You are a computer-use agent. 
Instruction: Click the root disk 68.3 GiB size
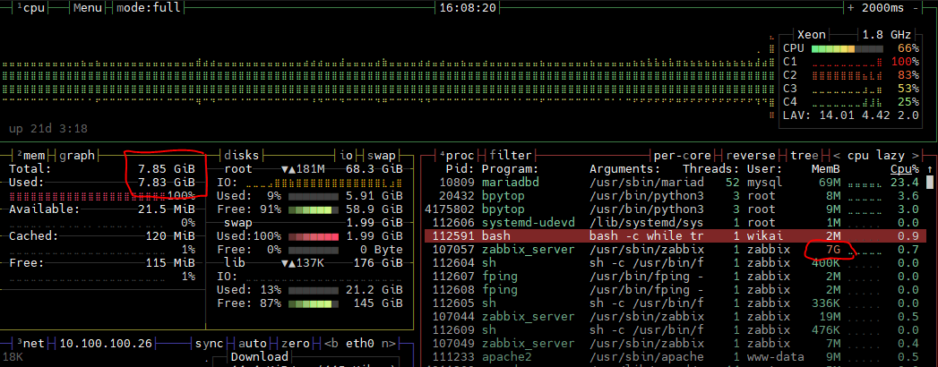pos(374,169)
